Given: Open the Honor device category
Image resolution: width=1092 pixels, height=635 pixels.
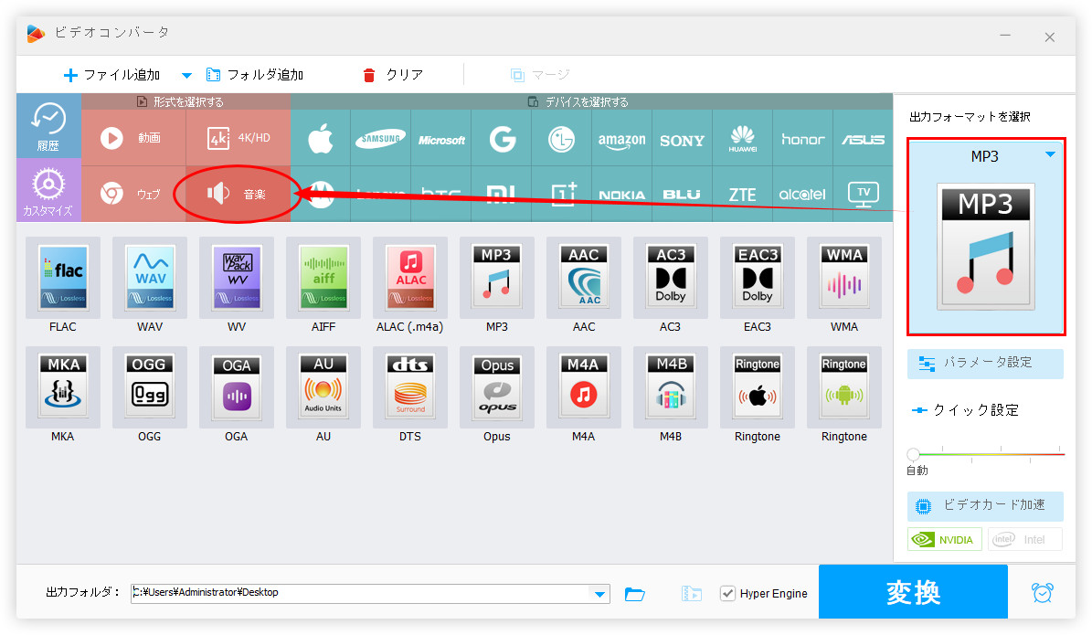Looking at the screenshot, I should 802,138.
